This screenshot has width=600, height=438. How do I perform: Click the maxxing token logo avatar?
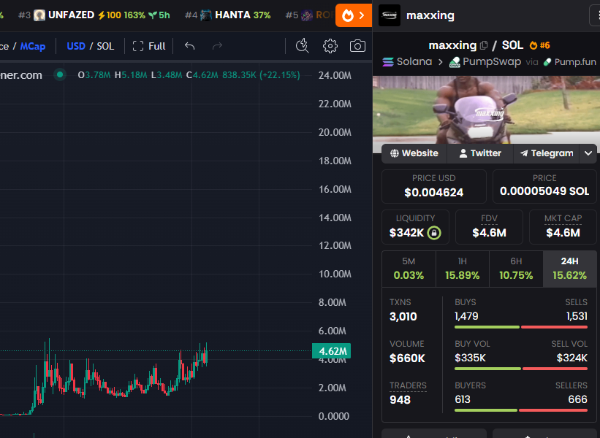pyautogui.click(x=389, y=15)
